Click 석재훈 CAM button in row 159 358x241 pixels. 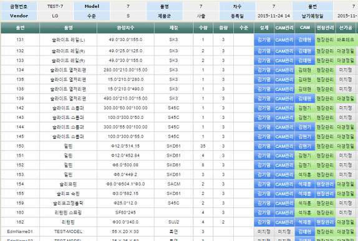point(305,203)
